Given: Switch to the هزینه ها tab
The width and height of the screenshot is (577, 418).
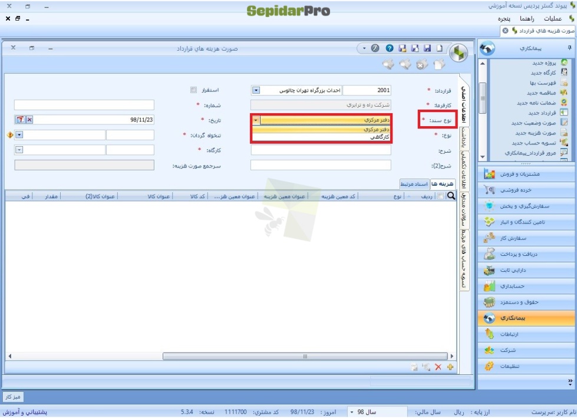Looking at the screenshot, I should (442, 183).
